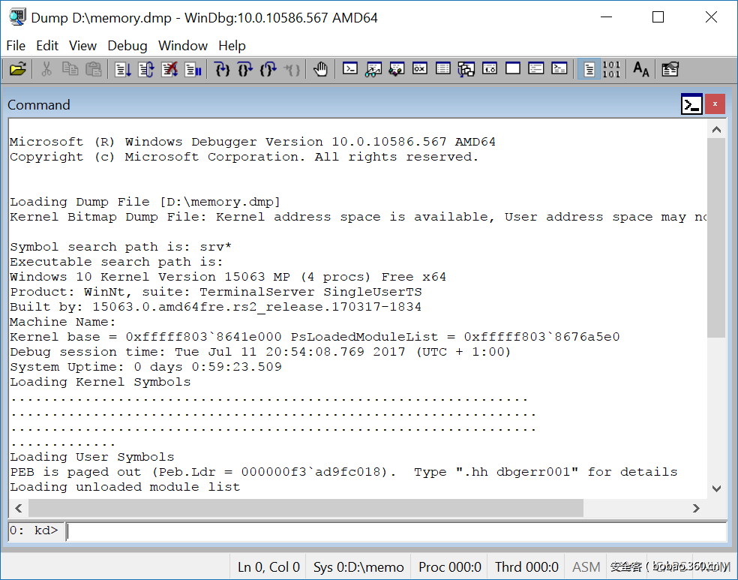Click the vertical scrollbar up arrow
The height and width of the screenshot is (580, 738).
tap(716, 130)
